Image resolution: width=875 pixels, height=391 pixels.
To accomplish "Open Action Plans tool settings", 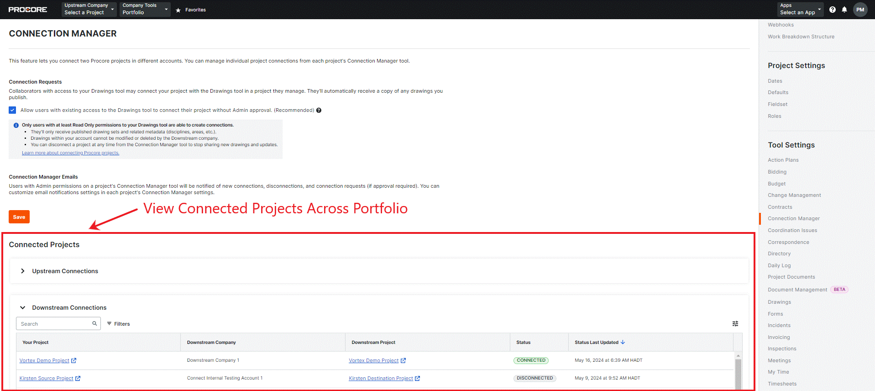I will [x=783, y=160].
